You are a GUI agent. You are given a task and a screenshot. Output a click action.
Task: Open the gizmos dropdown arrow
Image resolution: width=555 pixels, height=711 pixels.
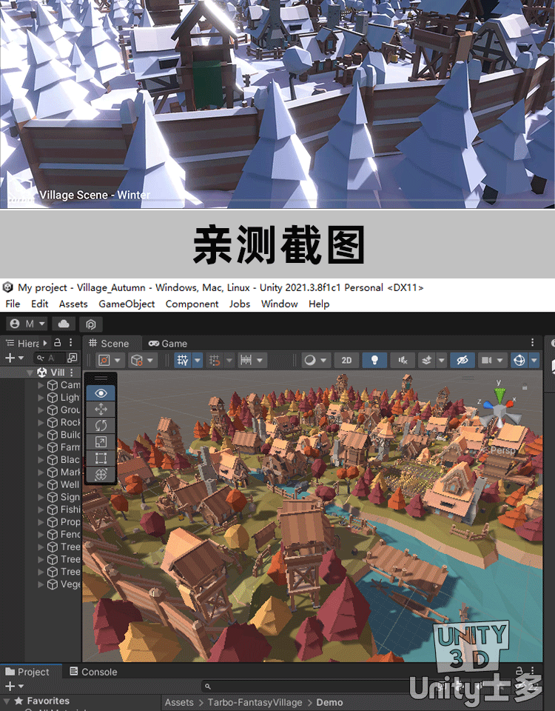pos(534,360)
